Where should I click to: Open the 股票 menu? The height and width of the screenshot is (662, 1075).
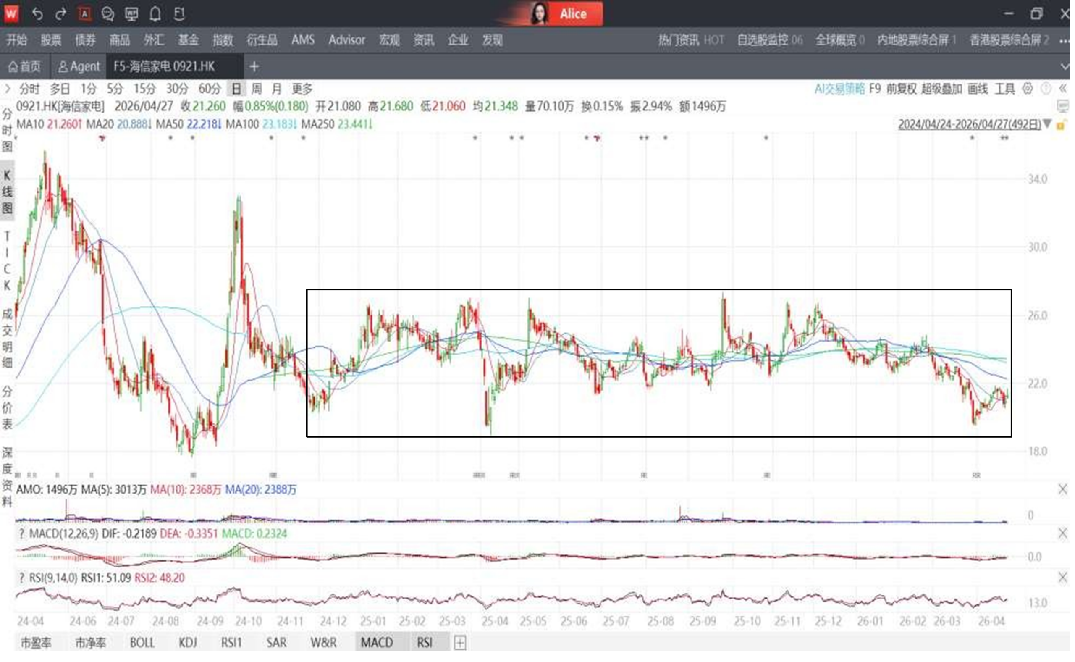[51, 40]
